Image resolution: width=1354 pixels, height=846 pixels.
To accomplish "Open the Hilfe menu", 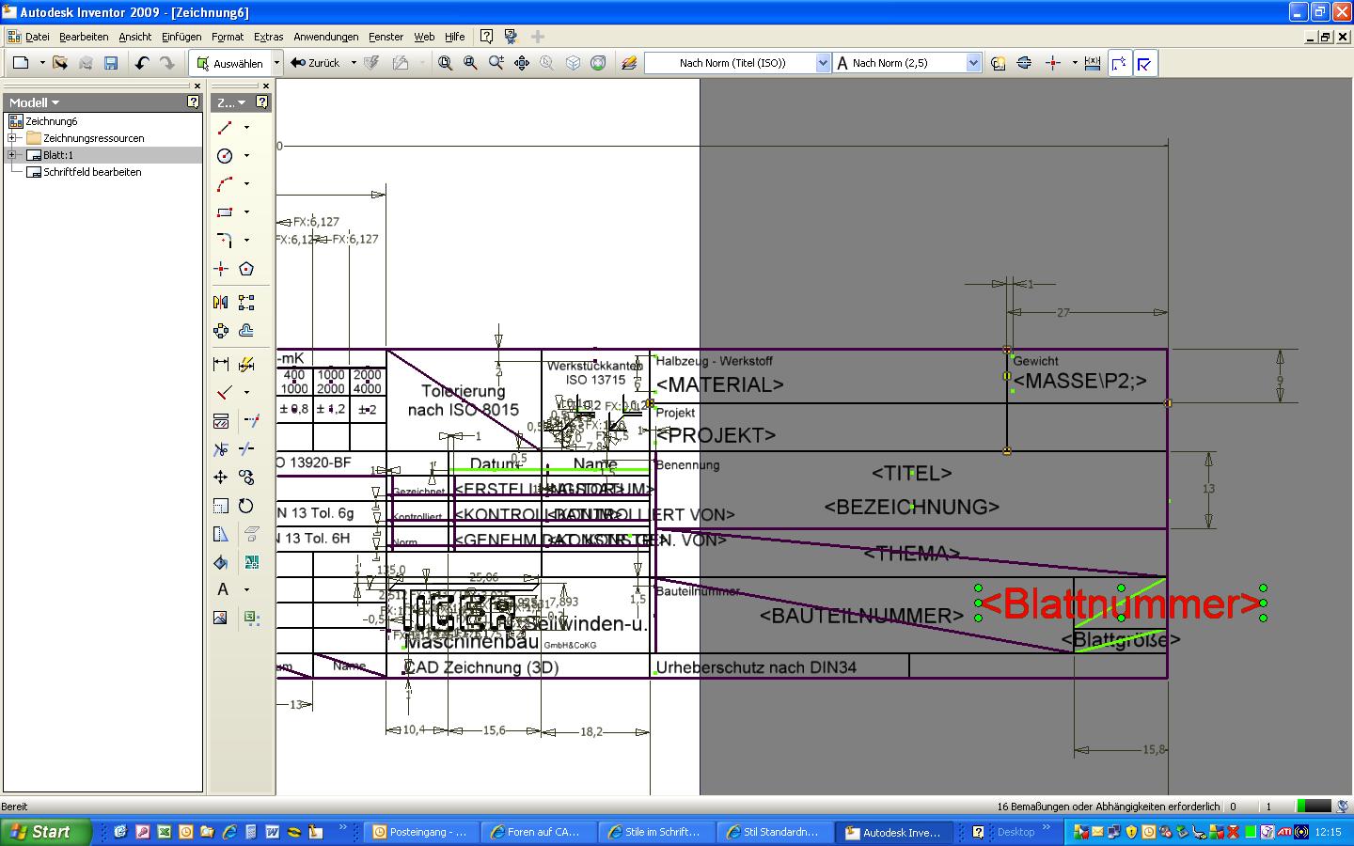I will click(455, 37).
